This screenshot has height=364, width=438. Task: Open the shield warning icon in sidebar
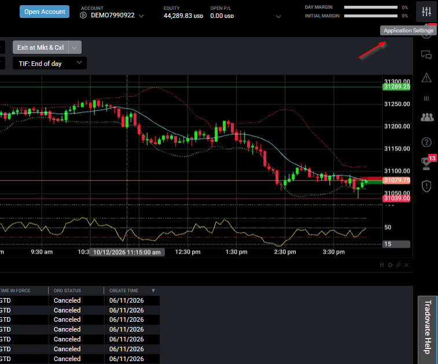pyautogui.click(x=426, y=186)
